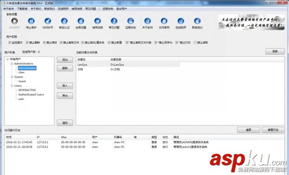
Task: Open 全局设置 gear icon
Action: pyautogui.click(x=81, y=21)
